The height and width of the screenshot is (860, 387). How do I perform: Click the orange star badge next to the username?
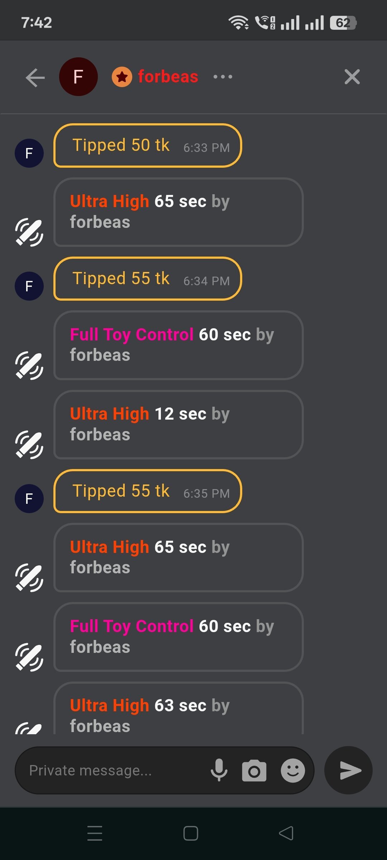pyautogui.click(x=122, y=77)
